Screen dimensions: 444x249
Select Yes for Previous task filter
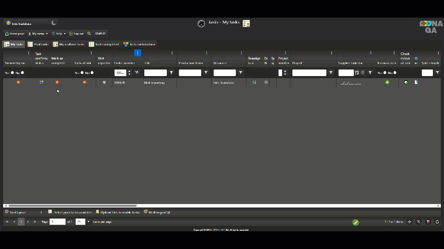[385, 73]
